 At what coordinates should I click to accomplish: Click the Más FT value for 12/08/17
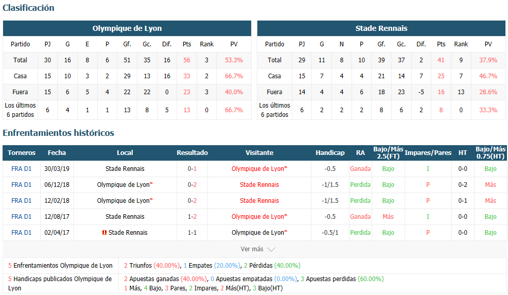pos(388,217)
